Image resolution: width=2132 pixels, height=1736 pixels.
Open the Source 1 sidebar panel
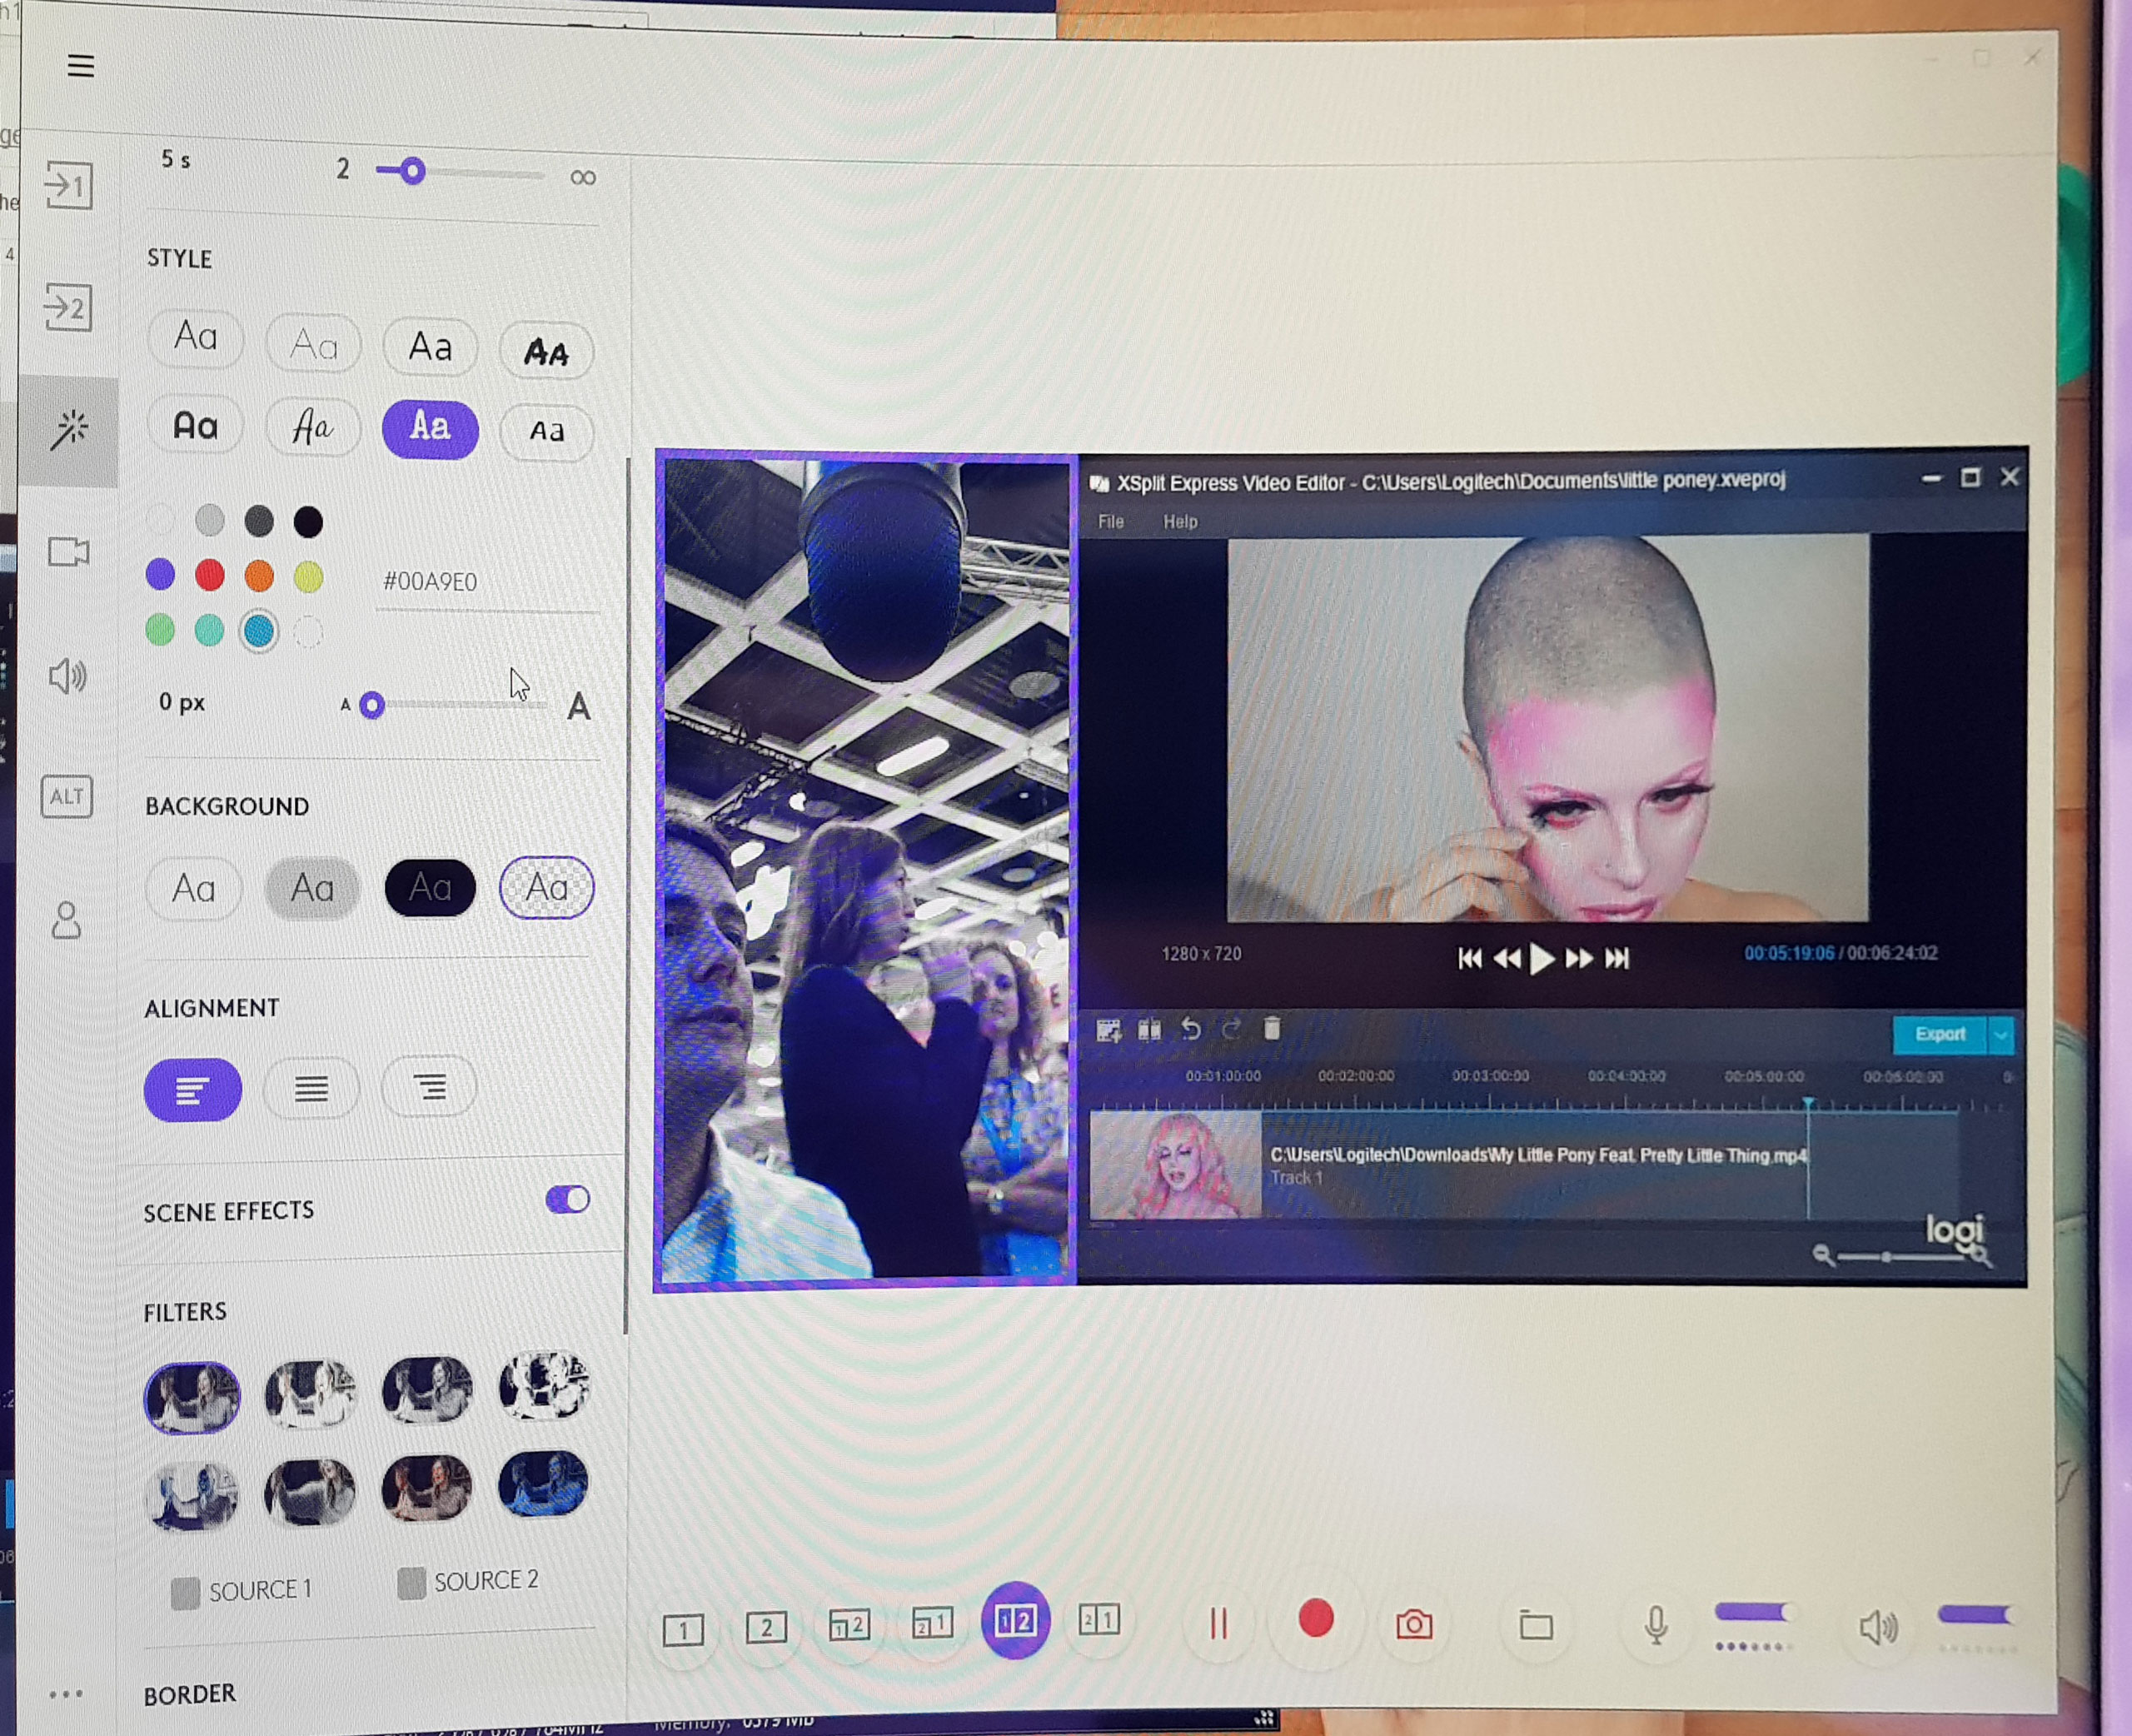(x=69, y=186)
